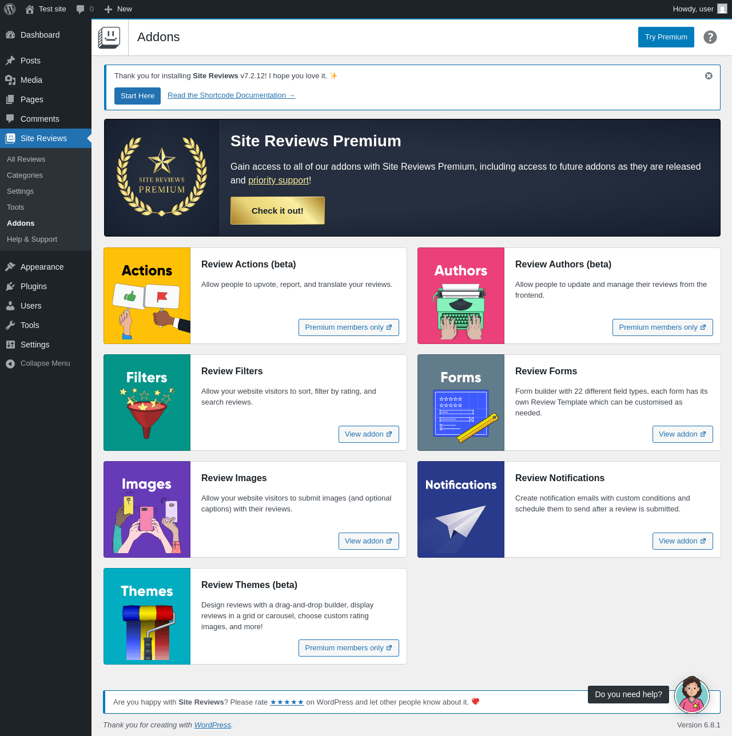Viewport: 732px width, 736px height.
Task: Open the help question mark icon
Action: (710, 37)
